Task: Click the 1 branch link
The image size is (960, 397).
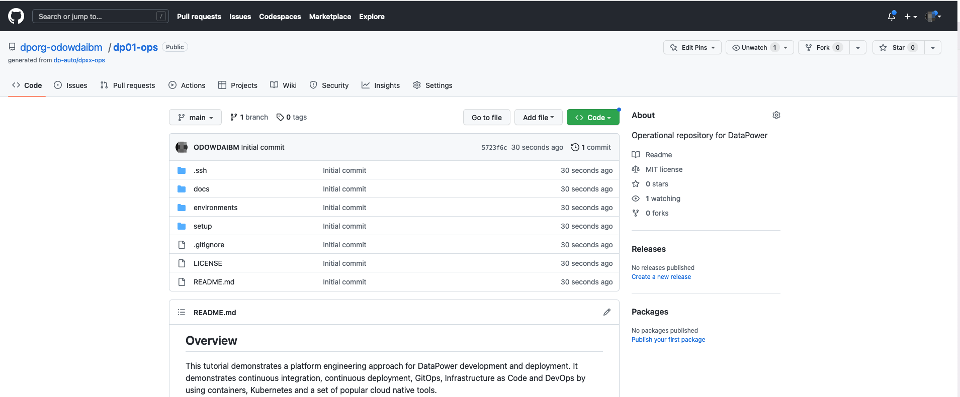Action: point(249,117)
